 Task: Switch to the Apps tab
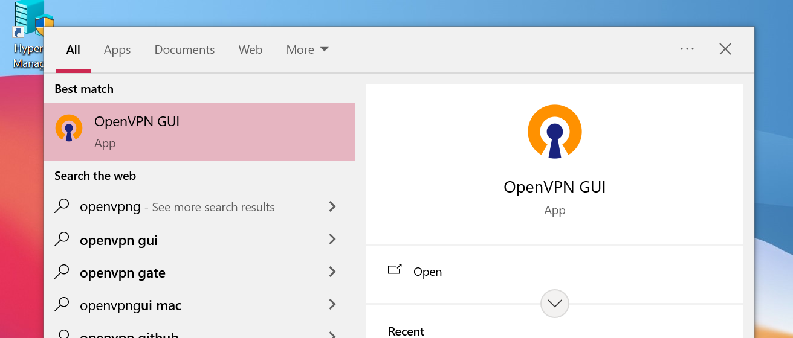pos(117,49)
